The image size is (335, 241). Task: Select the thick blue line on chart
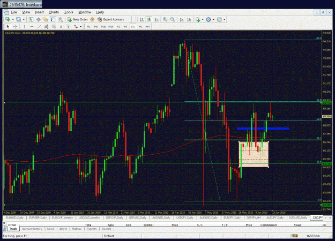click(263, 129)
